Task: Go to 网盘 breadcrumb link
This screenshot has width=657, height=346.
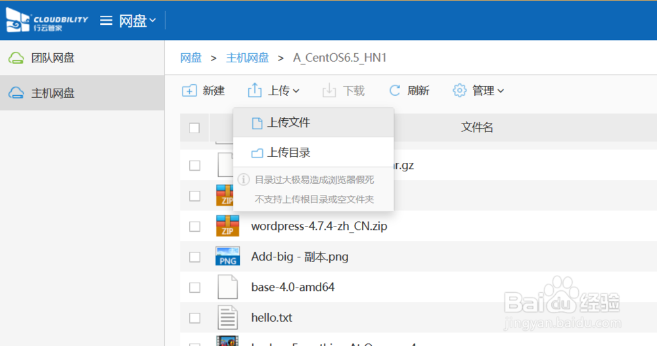Action: click(191, 58)
